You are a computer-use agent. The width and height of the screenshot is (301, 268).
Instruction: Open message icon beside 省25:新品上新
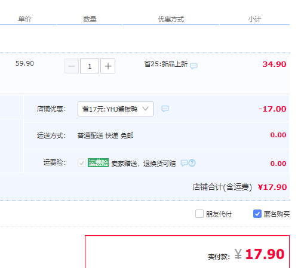193,66
